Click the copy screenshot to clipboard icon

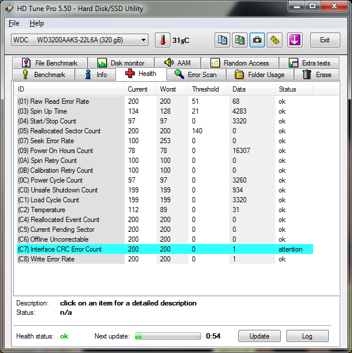(x=239, y=40)
